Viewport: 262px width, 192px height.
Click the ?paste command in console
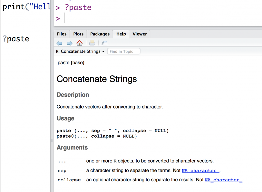pos(78,7)
